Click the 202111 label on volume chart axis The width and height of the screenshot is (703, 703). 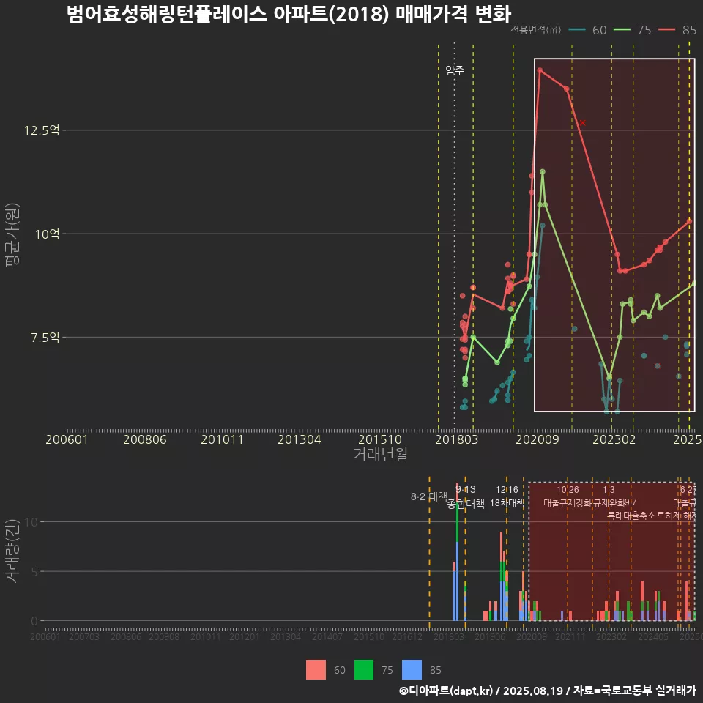point(570,636)
